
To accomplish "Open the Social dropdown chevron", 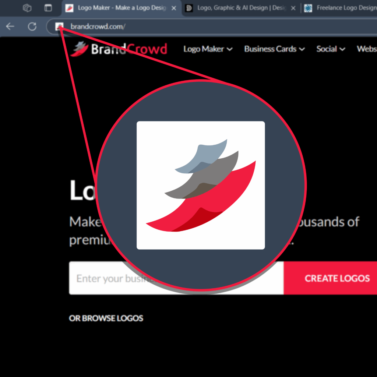I will click(342, 49).
